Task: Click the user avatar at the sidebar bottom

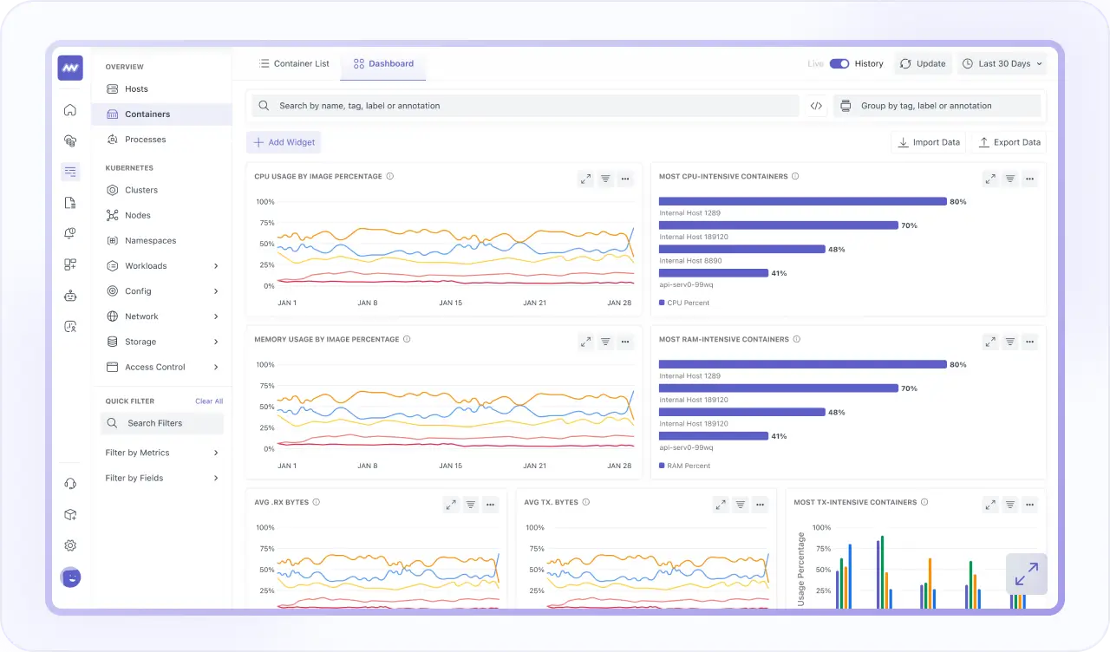Action: (70, 577)
